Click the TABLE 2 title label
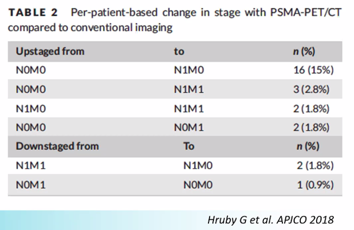 [33, 12]
